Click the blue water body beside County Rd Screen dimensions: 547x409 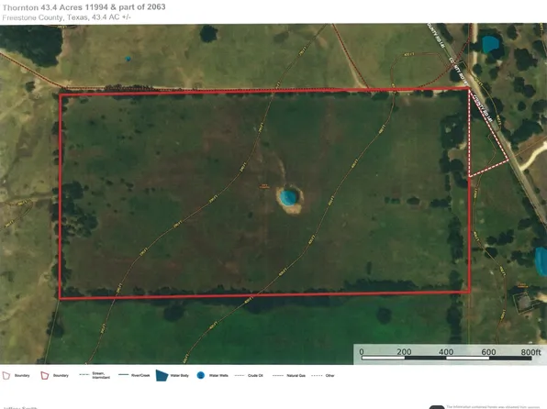pos(490,44)
